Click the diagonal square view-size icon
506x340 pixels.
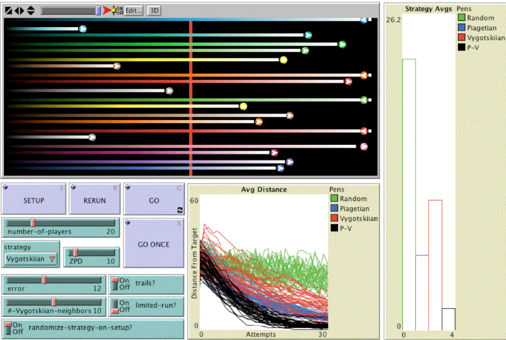(8, 10)
